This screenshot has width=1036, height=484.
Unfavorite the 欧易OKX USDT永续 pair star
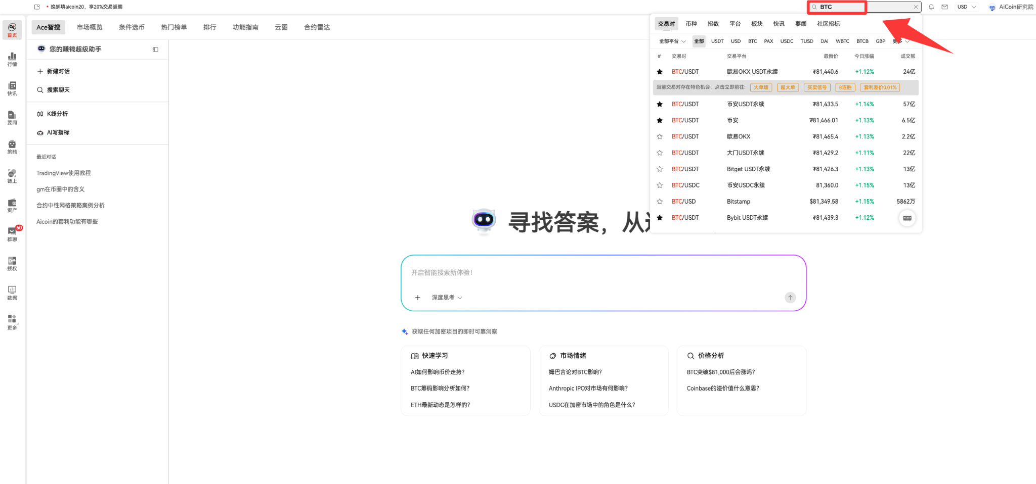pyautogui.click(x=660, y=72)
